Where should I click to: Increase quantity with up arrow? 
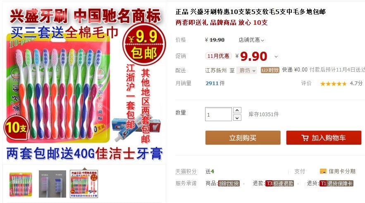click(x=237, y=110)
